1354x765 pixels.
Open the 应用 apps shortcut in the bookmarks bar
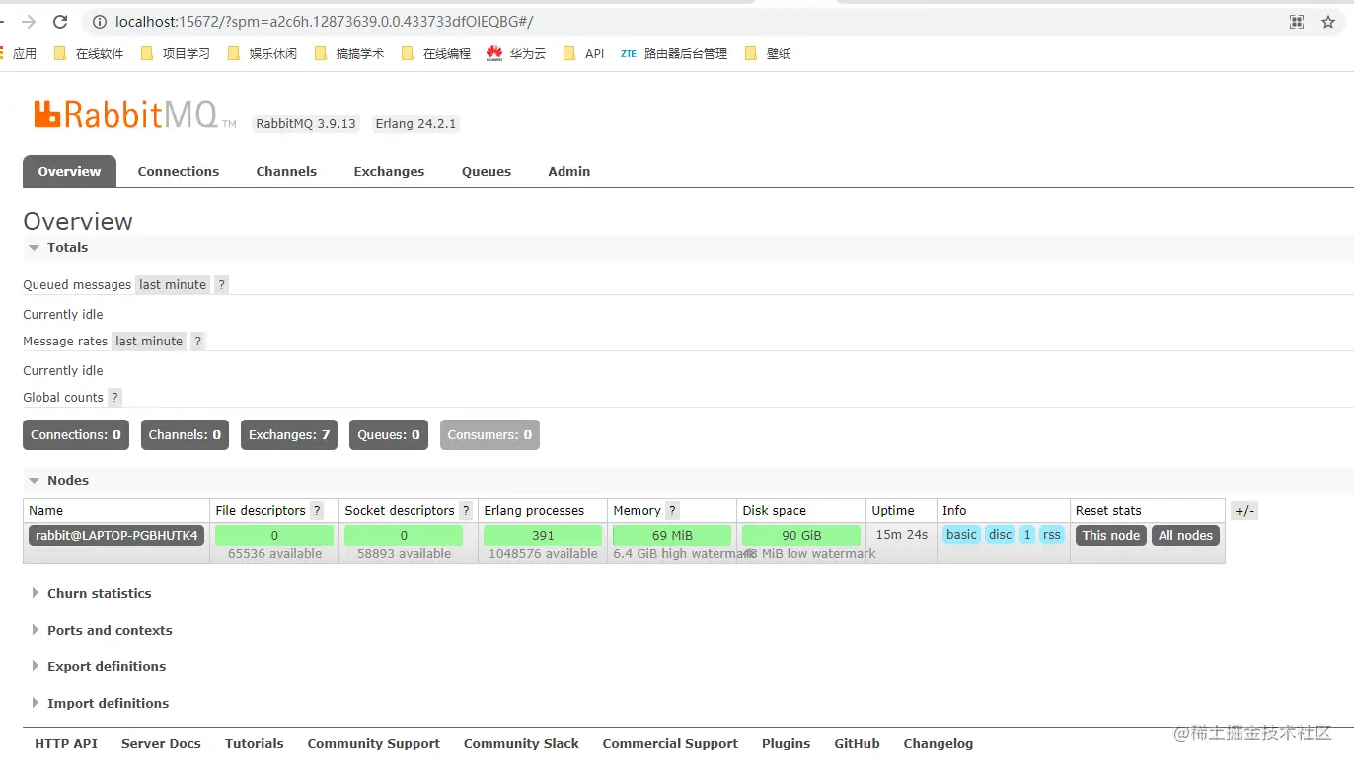coord(19,54)
